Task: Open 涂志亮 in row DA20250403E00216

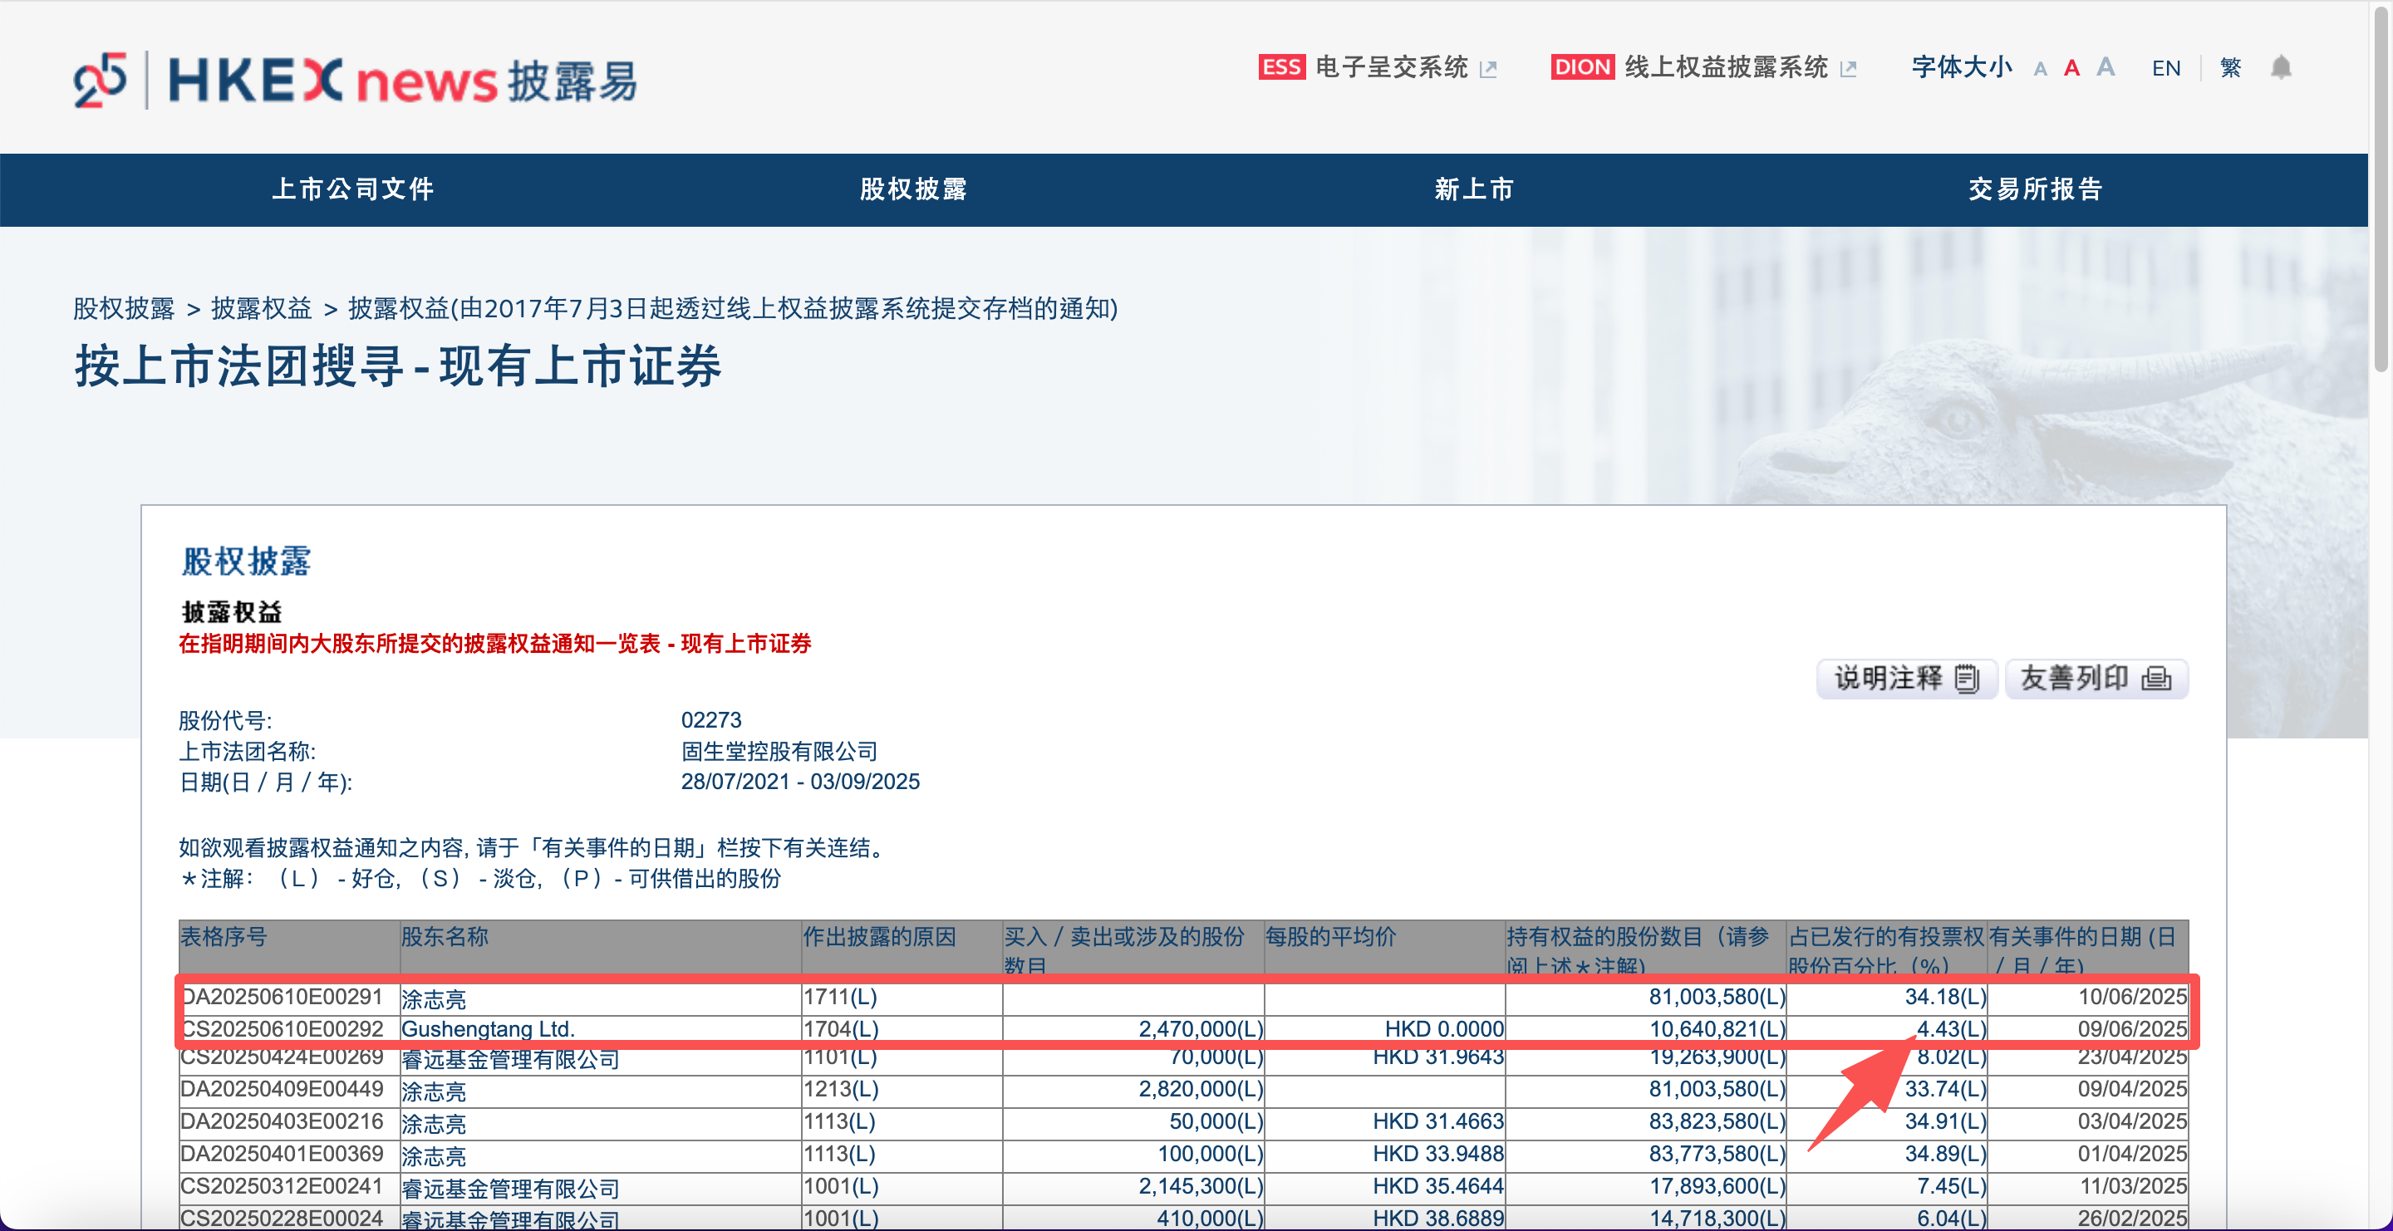Action: pos(434,1123)
